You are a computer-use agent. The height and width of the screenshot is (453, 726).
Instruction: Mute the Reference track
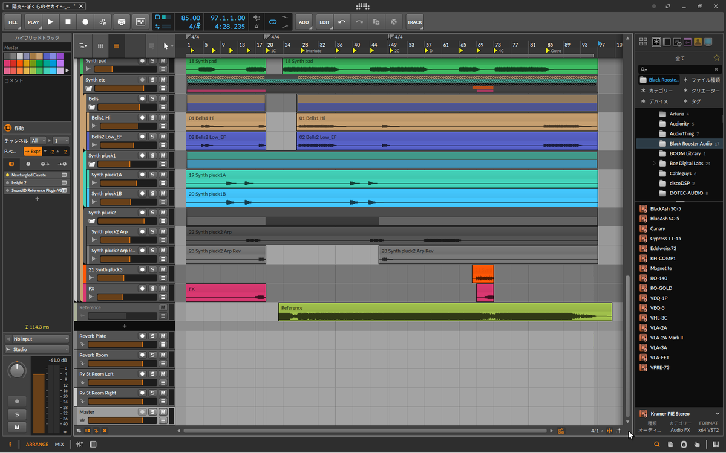pyautogui.click(x=163, y=307)
